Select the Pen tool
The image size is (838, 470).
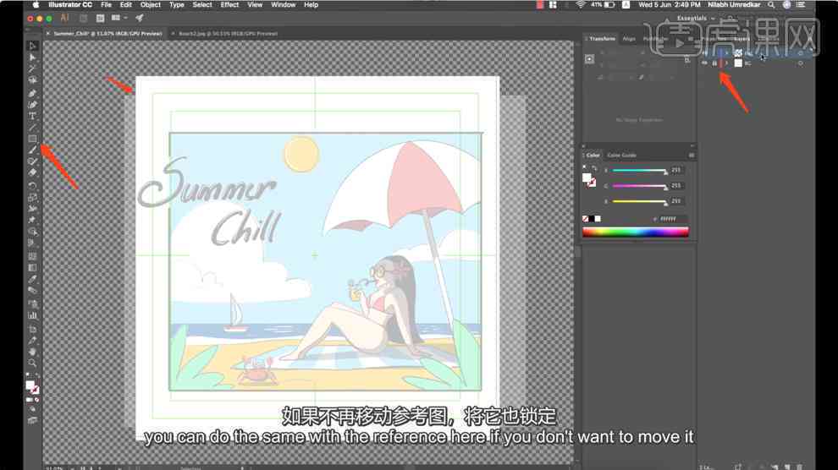tap(33, 93)
